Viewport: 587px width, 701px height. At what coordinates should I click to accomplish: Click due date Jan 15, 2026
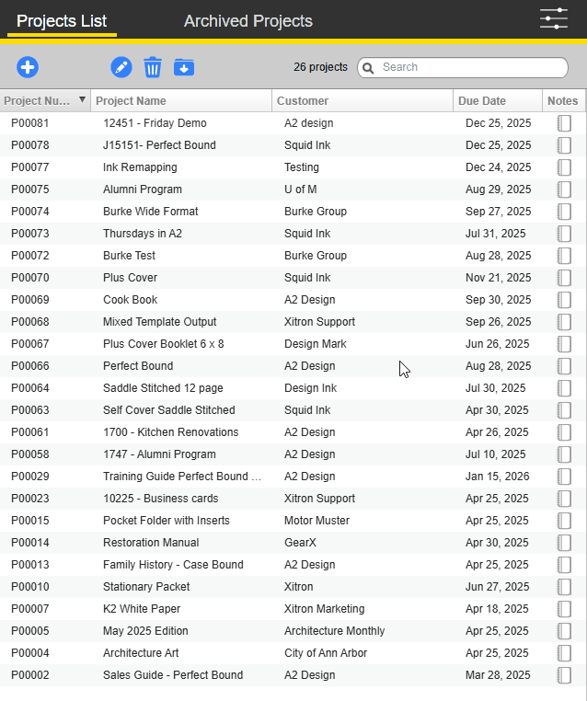point(497,477)
